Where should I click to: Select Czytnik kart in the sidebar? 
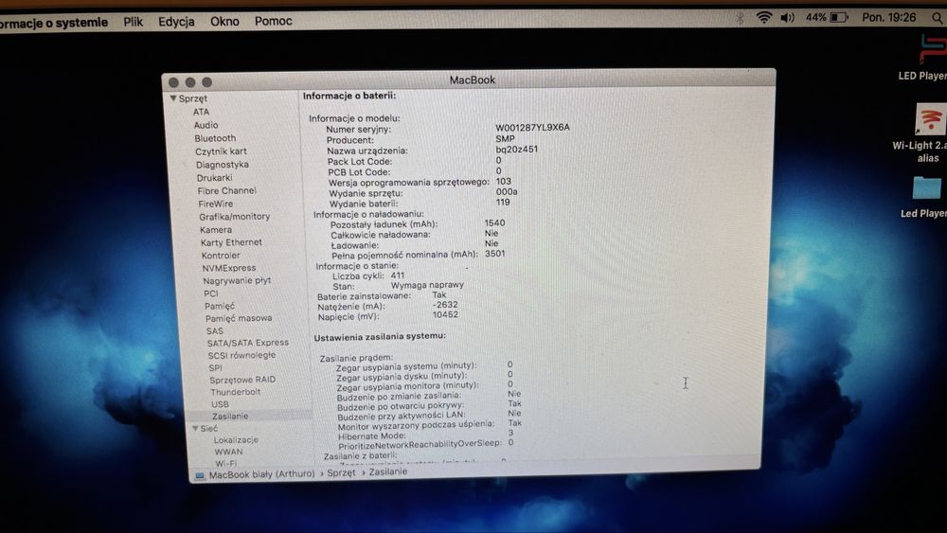(x=221, y=151)
